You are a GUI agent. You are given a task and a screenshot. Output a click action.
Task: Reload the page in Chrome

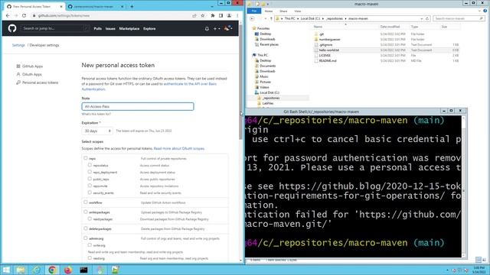click(24, 15)
